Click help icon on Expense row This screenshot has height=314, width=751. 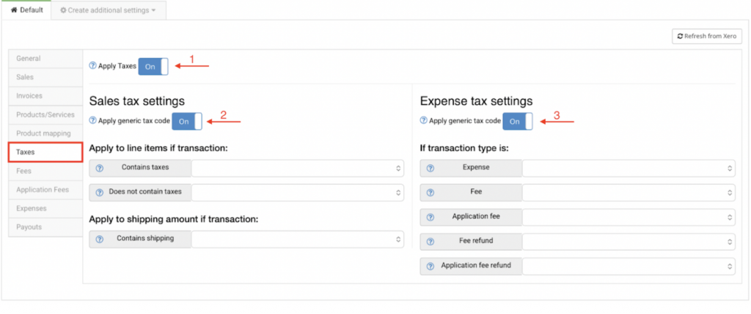(x=432, y=168)
